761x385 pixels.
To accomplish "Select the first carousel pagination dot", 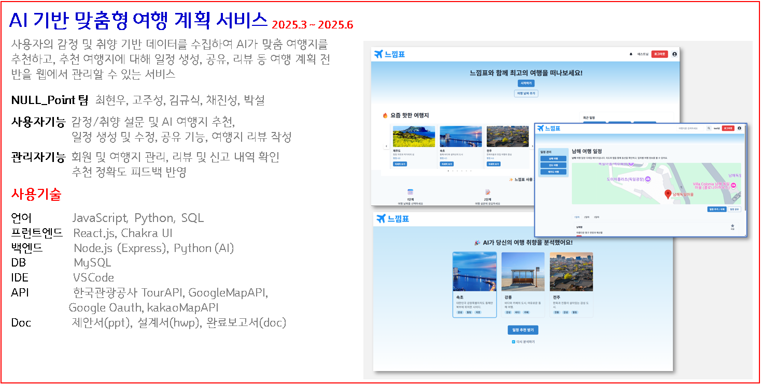I will pyautogui.click(x=447, y=171).
